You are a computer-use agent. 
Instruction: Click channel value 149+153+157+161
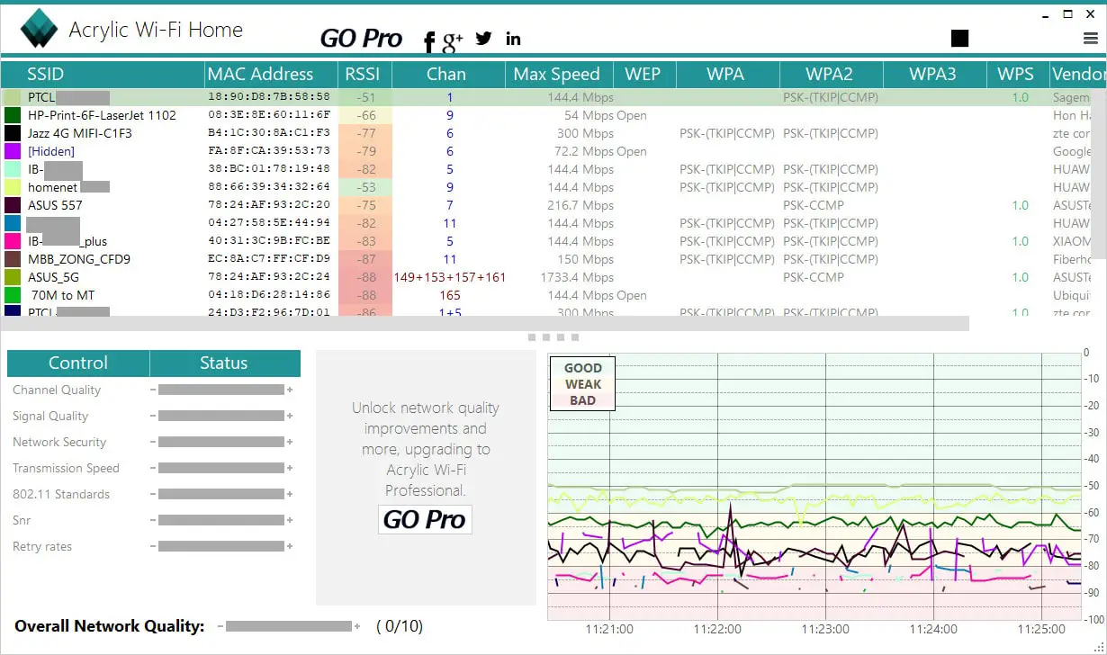coord(450,277)
